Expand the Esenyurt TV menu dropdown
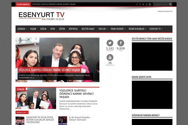The width and height of the screenshot is (188, 125). click(x=156, y=29)
